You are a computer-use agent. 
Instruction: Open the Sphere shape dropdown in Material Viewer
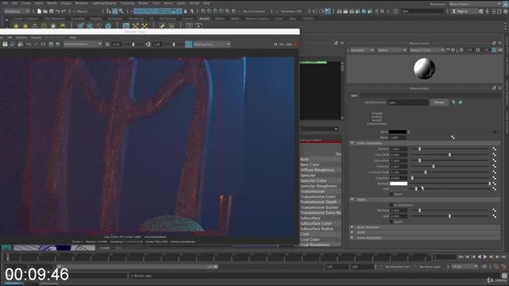coord(392,50)
